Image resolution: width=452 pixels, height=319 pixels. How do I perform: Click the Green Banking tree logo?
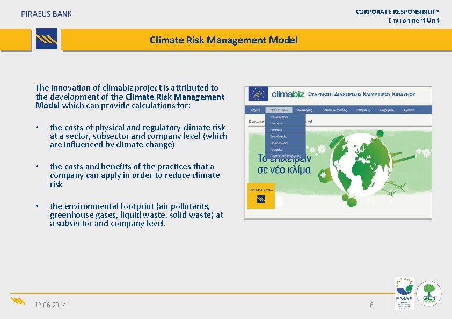pos(429,293)
